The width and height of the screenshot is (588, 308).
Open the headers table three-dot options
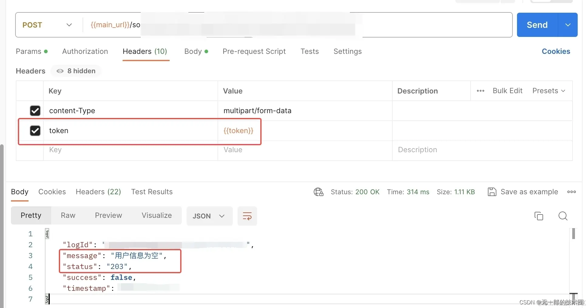tap(480, 91)
